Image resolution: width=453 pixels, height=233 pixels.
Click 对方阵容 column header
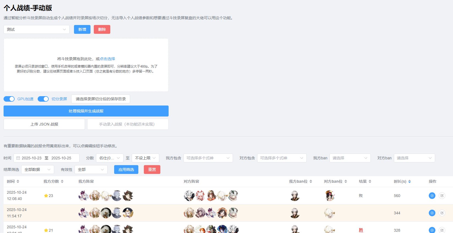pyautogui.click(x=191, y=181)
